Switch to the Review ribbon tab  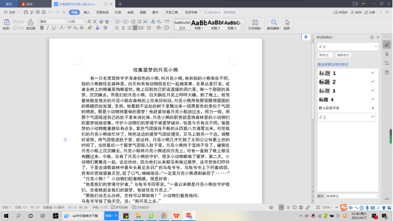(x=130, y=12)
